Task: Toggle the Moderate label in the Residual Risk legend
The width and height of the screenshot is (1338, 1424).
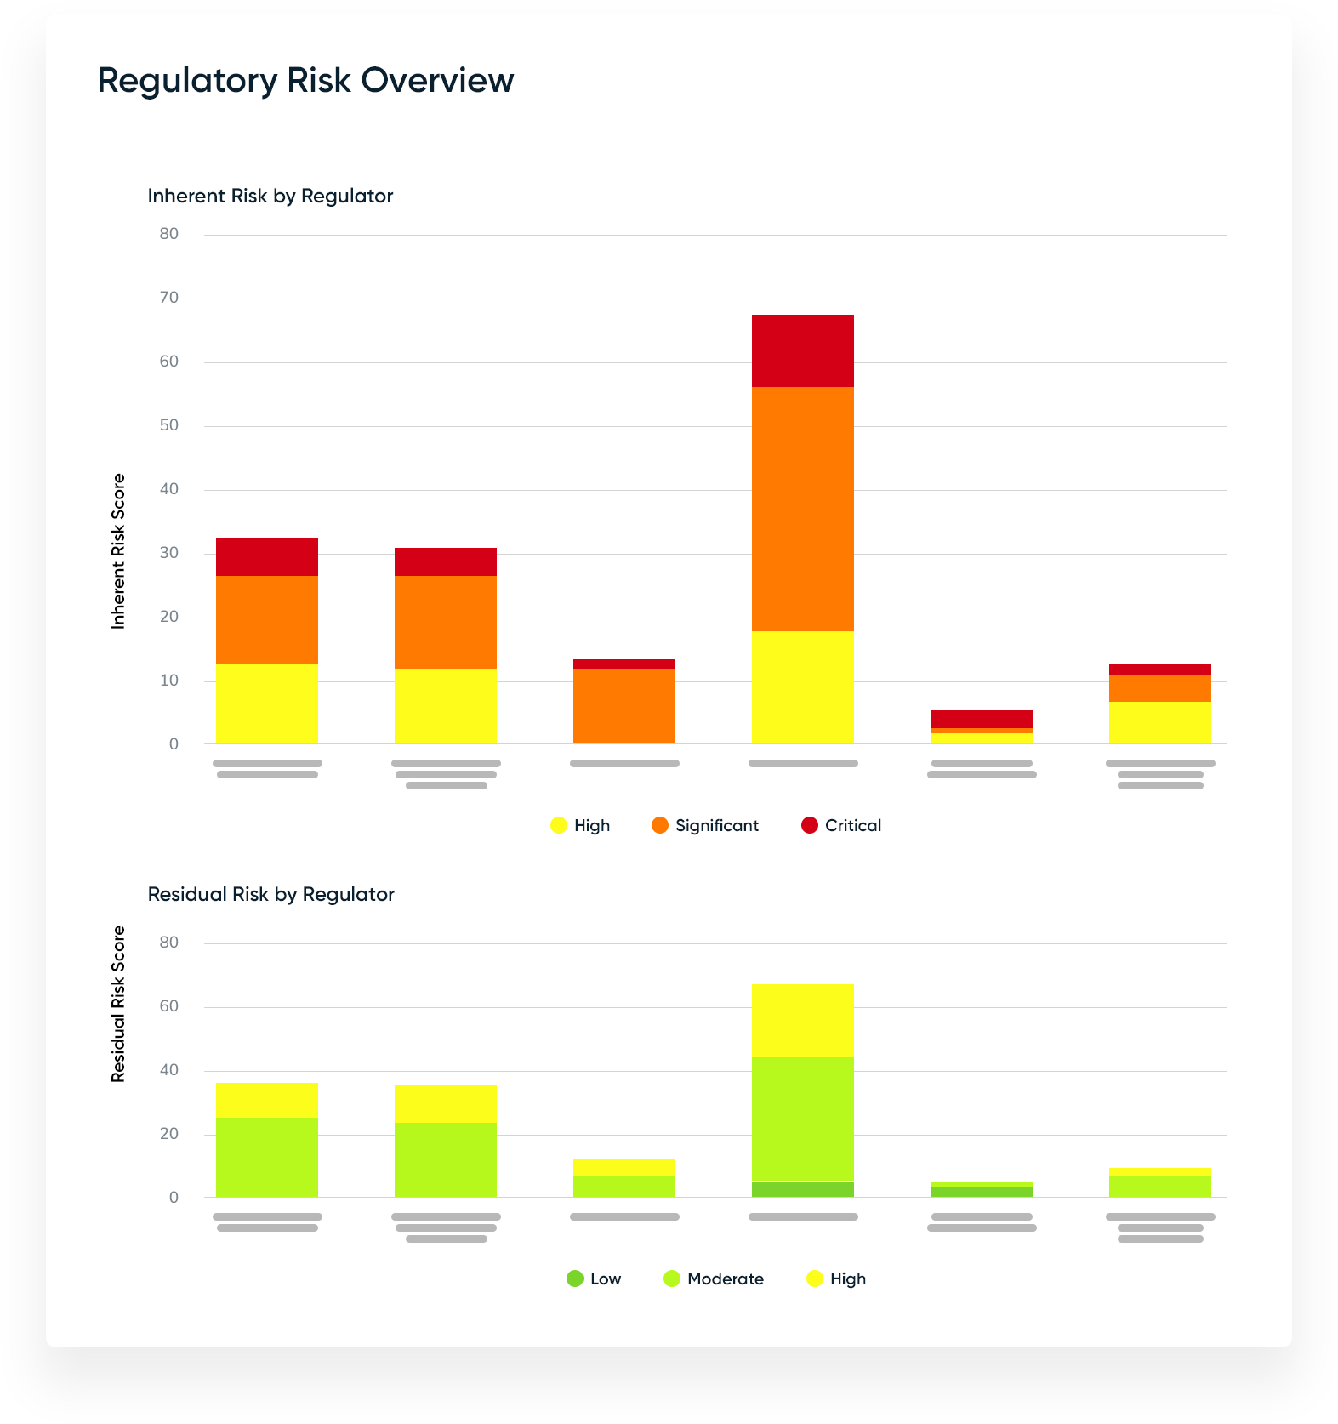Action: pyautogui.click(x=725, y=1279)
